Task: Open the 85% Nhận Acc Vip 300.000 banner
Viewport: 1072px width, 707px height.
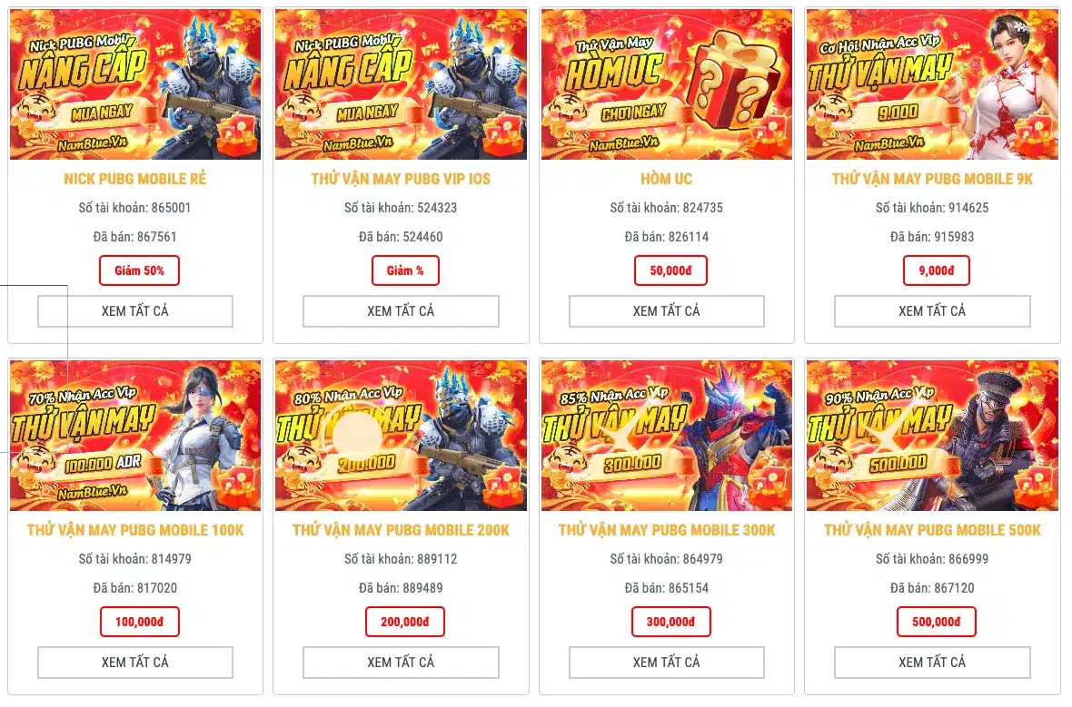Action: click(667, 436)
